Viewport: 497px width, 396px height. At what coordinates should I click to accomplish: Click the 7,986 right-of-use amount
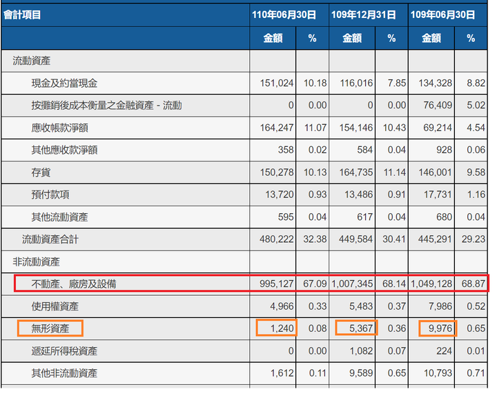click(x=440, y=306)
